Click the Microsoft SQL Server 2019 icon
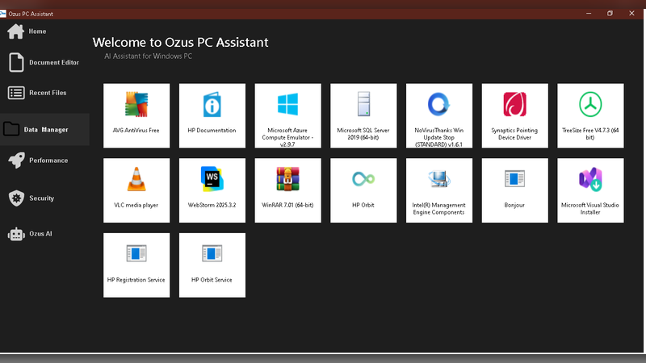This screenshot has height=363, width=646. [363, 115]
